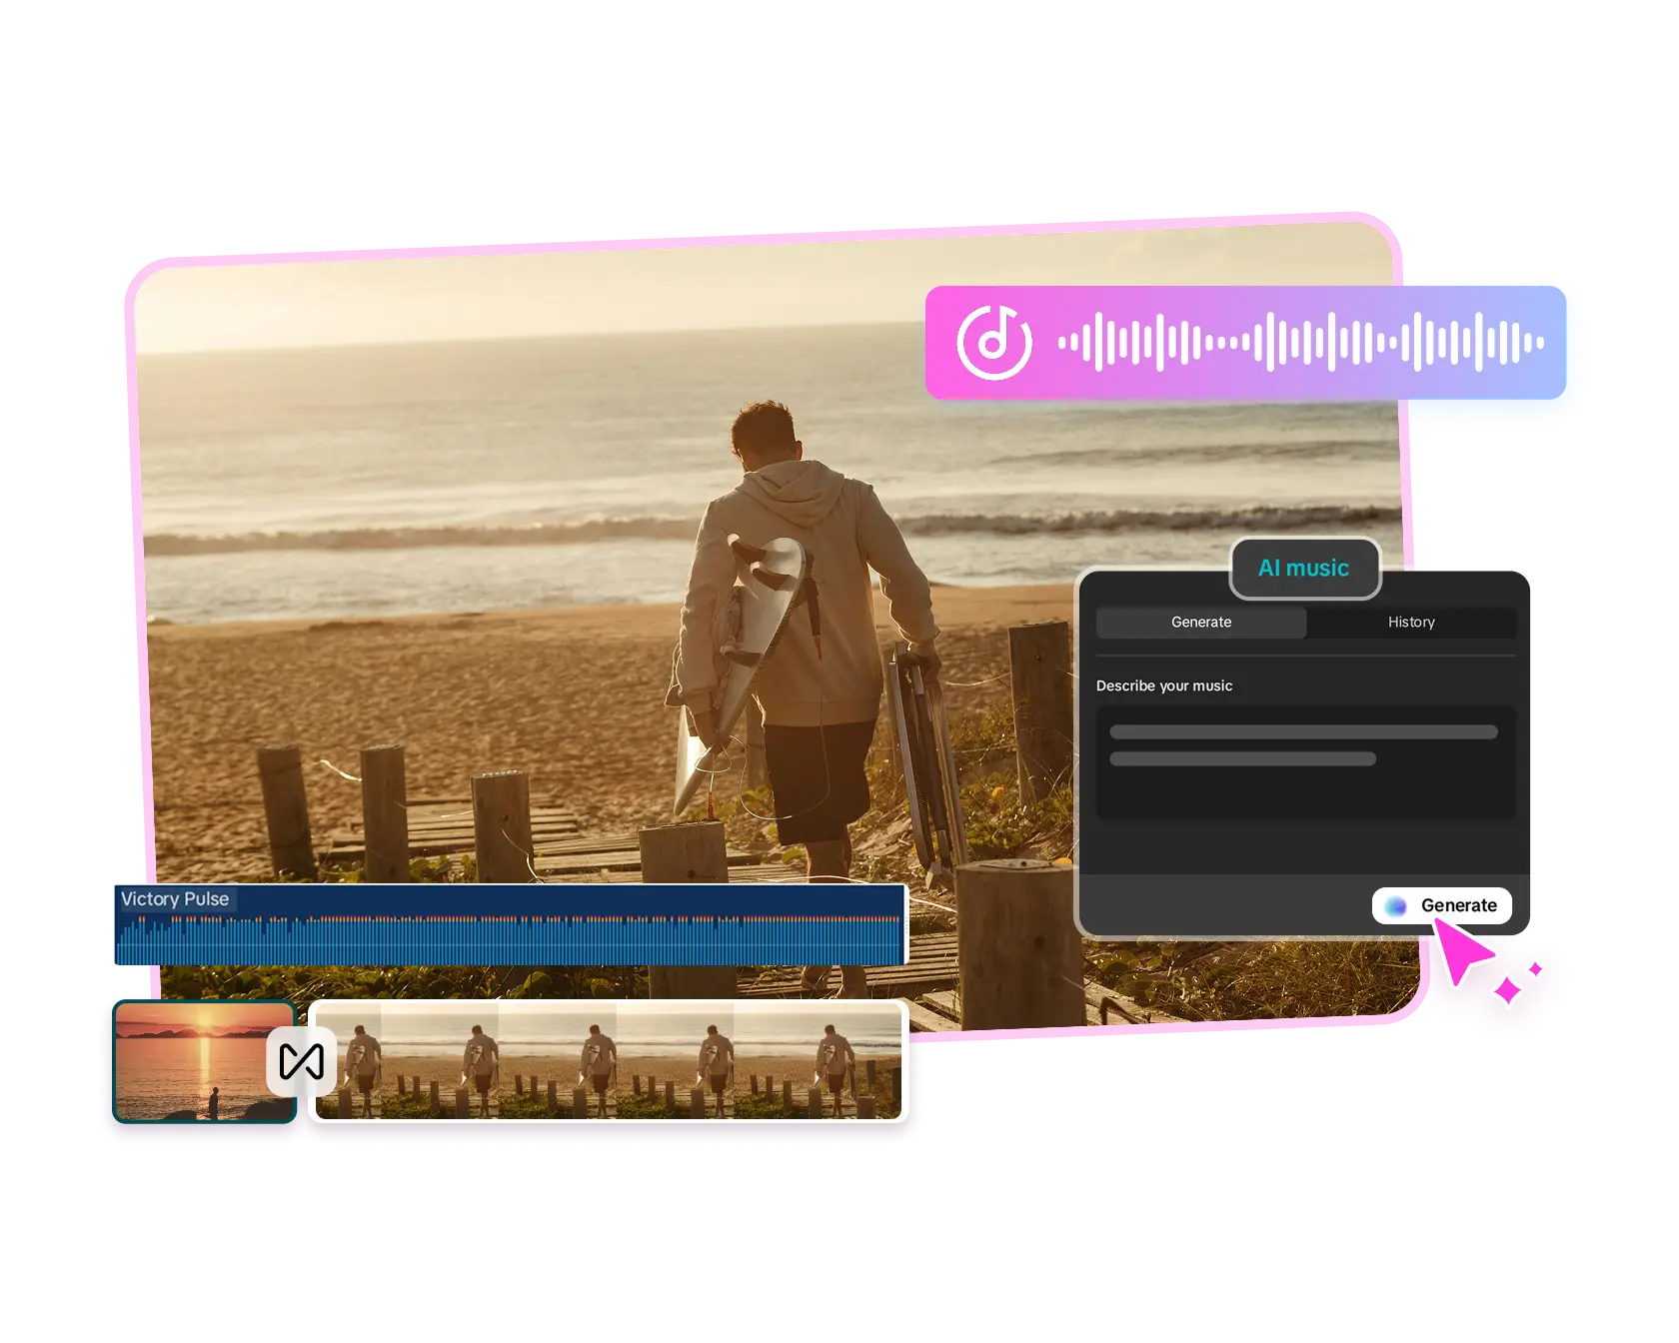Image resolution: width=1679 pixels, height=1343 pixels.
Task: Select the AI sparkle icon on the Generate button
Action: tap(1397, 905)
